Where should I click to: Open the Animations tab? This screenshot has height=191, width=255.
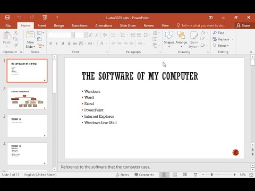[x=104, y=25]
